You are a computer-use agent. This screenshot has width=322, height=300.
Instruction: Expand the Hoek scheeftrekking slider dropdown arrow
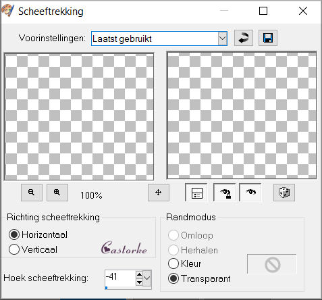tap(147, 278)
